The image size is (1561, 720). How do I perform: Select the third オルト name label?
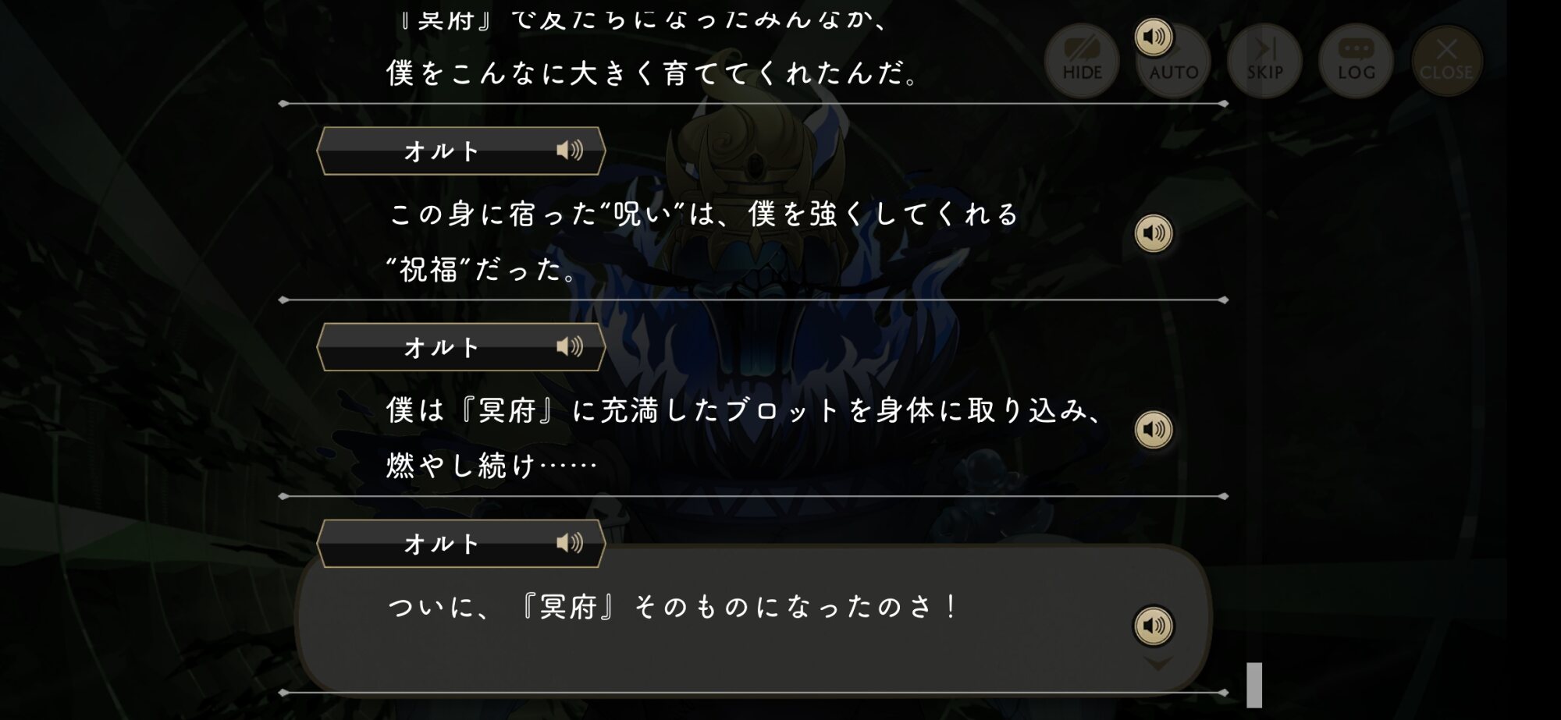(441, 544)
